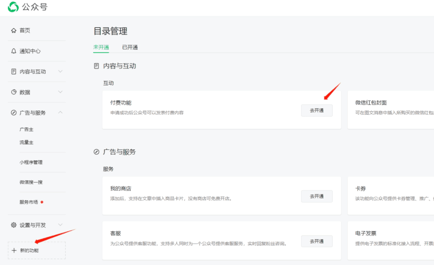Screen dimensions: 434x265
Task: Select 设置与开发 sidebar menu label
Action: [33, 225]
